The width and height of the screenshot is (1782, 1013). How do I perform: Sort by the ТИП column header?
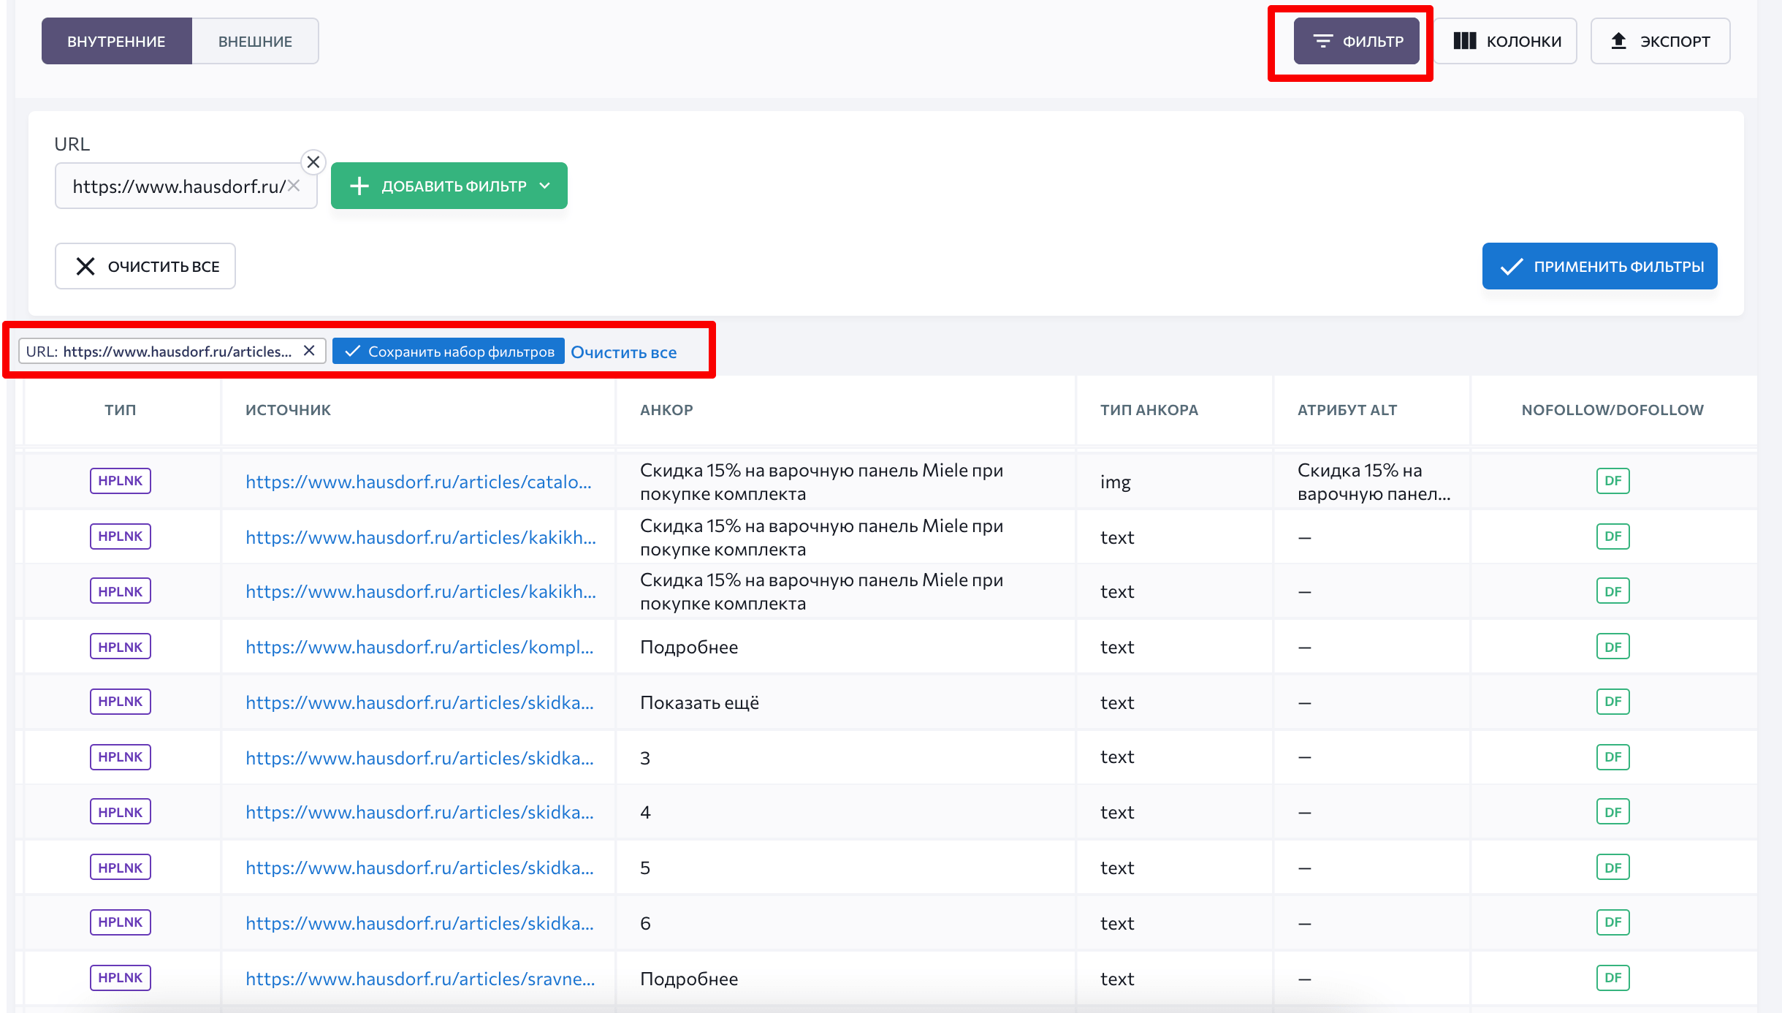(x=121, y=410)
